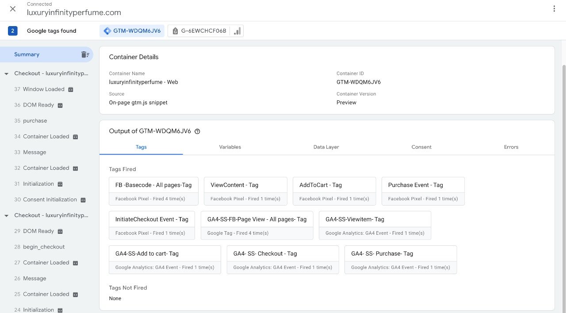Open the GA4- SS- Checkout - Tag card
Image resolution: width=566 pixels, height=313 pixels.
(x=283, y=260)
